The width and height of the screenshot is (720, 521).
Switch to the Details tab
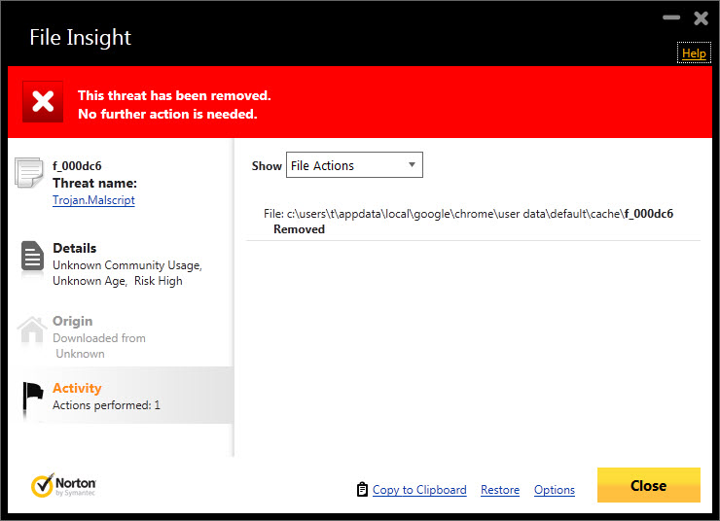[x=121, y=264]
